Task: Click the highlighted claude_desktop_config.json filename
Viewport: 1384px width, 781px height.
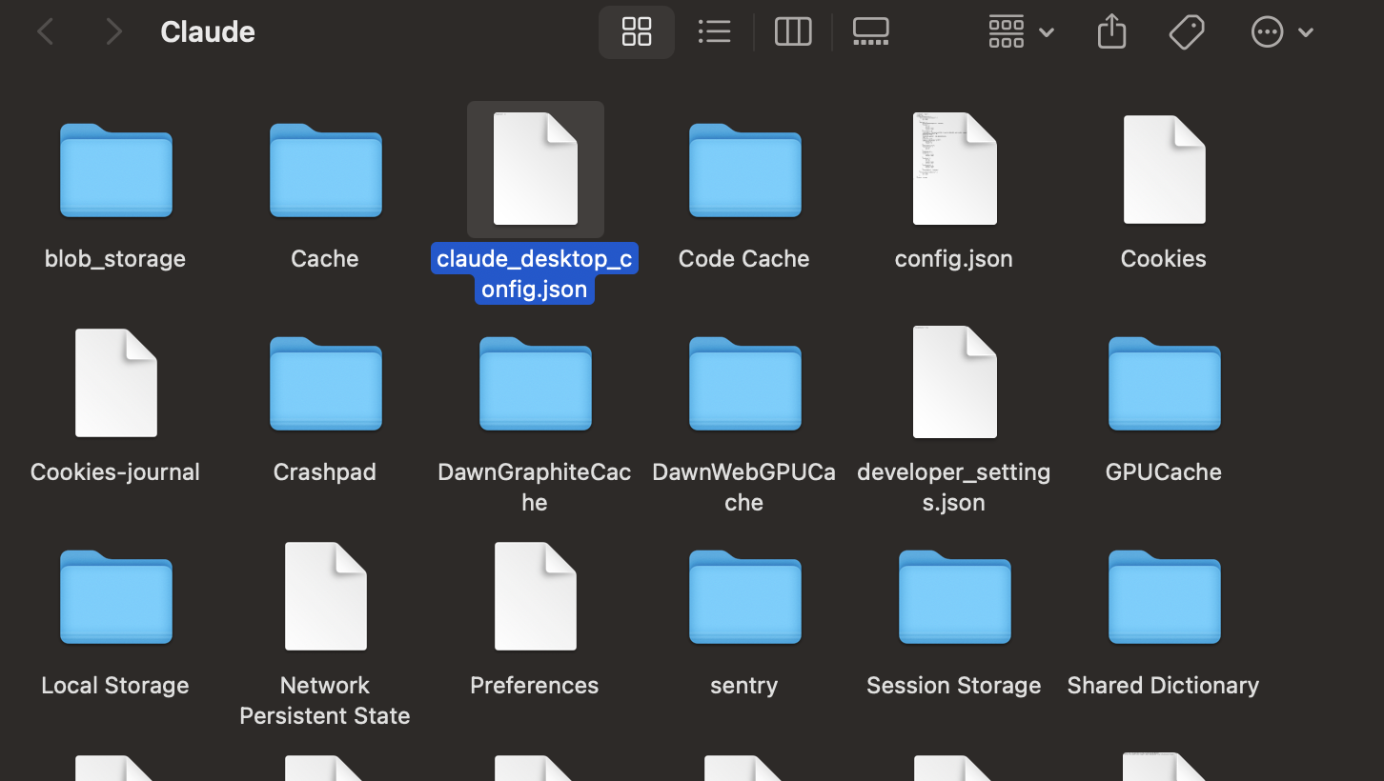Action: click(535, 274)
